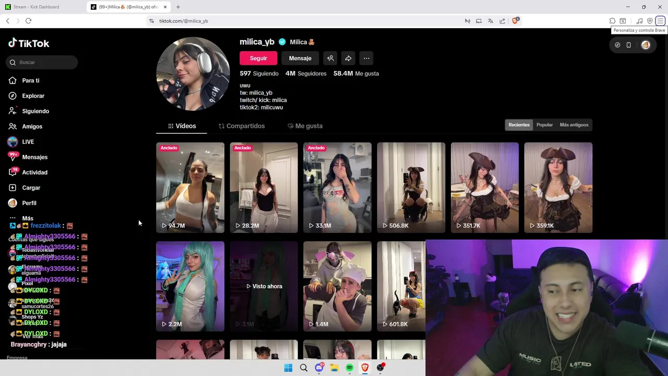
Task: Open the video with 359.1K views
Action: (558, 187)
